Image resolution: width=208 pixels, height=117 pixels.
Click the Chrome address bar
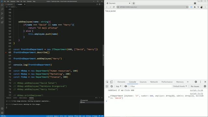coord(152,7)
